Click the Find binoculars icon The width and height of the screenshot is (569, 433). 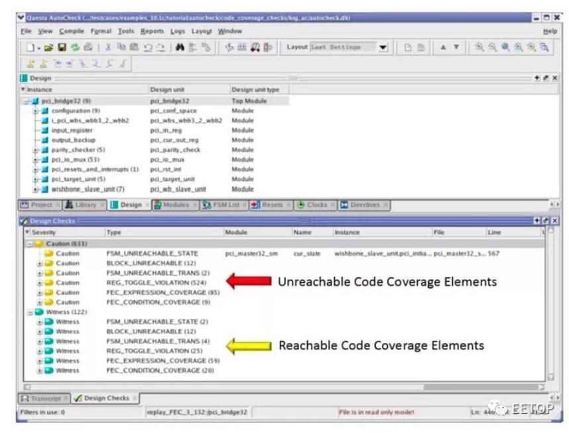pos(181,48)
